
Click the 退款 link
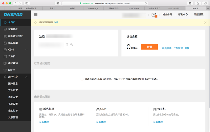[187, 48]
